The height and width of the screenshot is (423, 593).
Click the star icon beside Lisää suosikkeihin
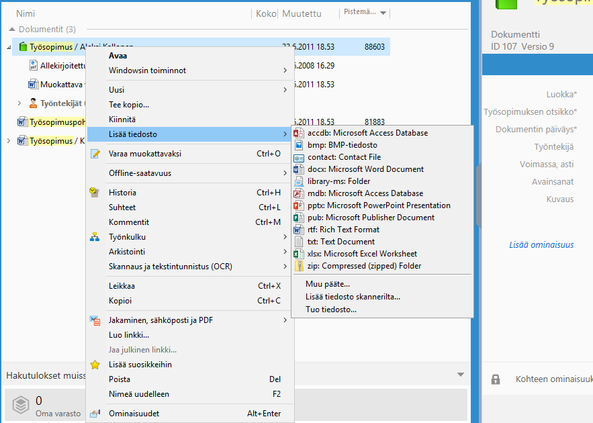pos(95,365)
